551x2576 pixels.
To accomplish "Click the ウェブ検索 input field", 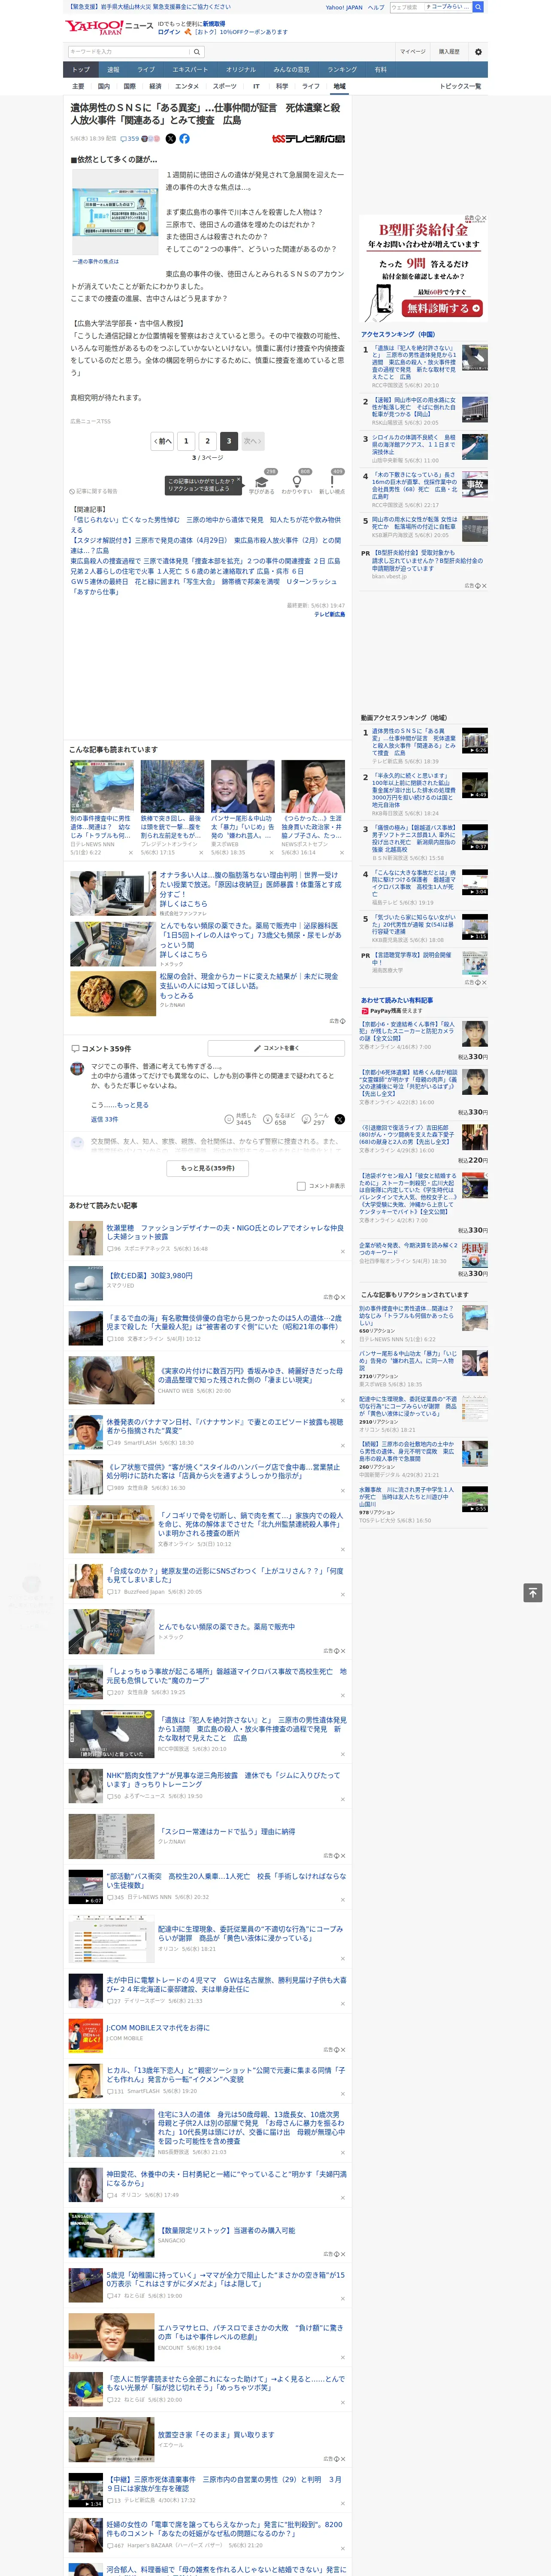I will [406, 7].
